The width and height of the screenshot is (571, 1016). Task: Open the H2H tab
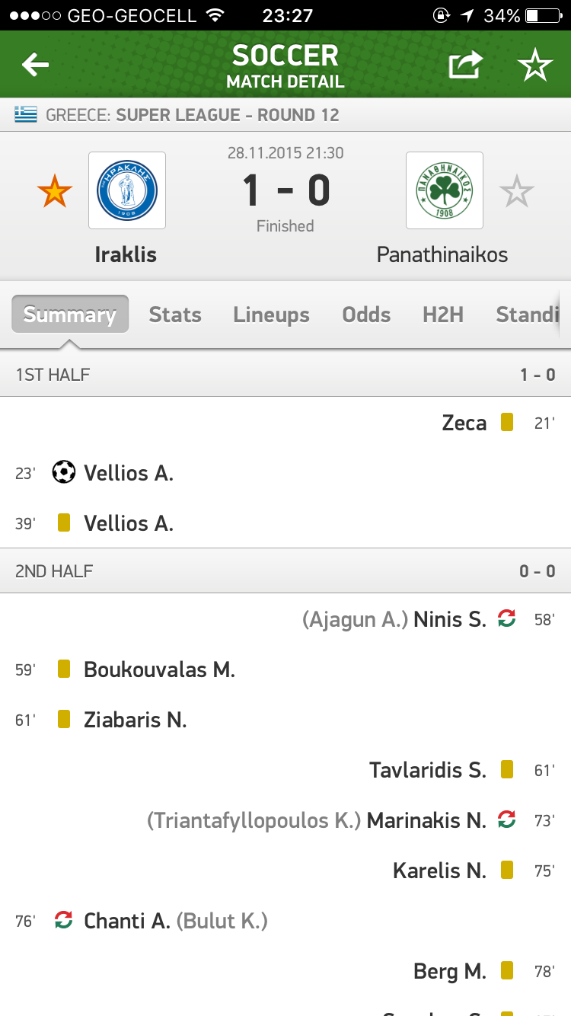pos(443,315)
